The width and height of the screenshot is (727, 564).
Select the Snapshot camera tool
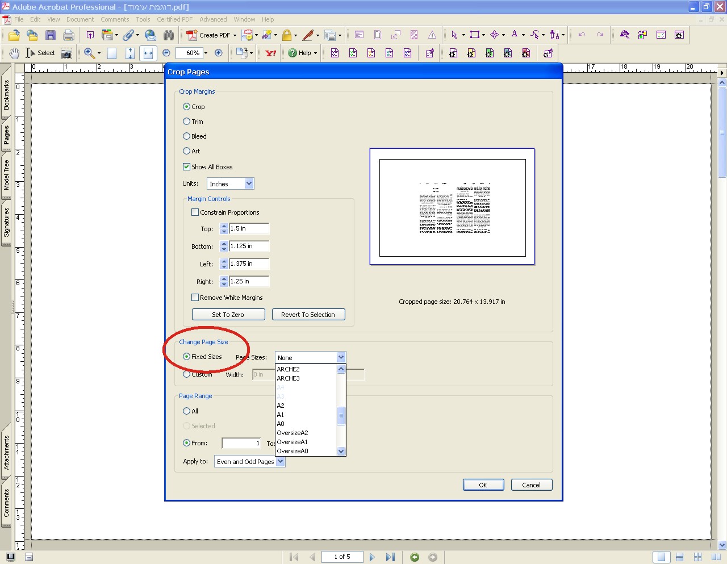(x=66, y=53)
